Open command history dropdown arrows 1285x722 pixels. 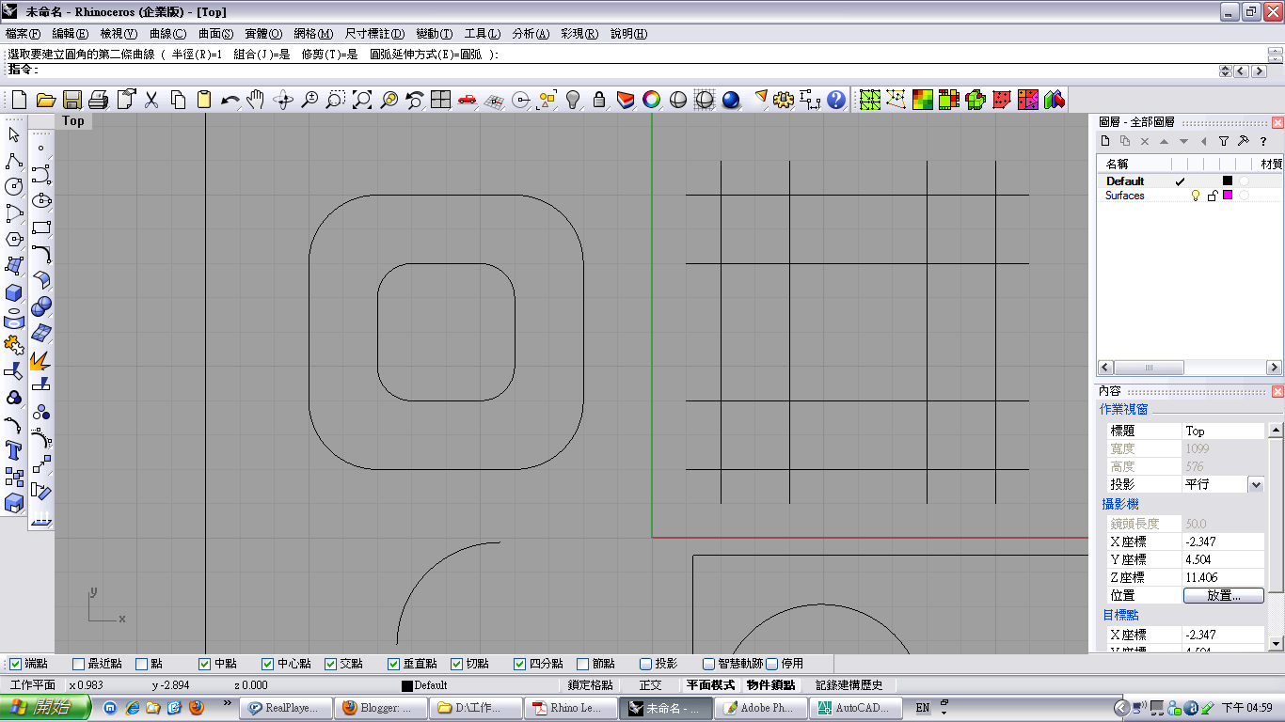pos(1225,71)
